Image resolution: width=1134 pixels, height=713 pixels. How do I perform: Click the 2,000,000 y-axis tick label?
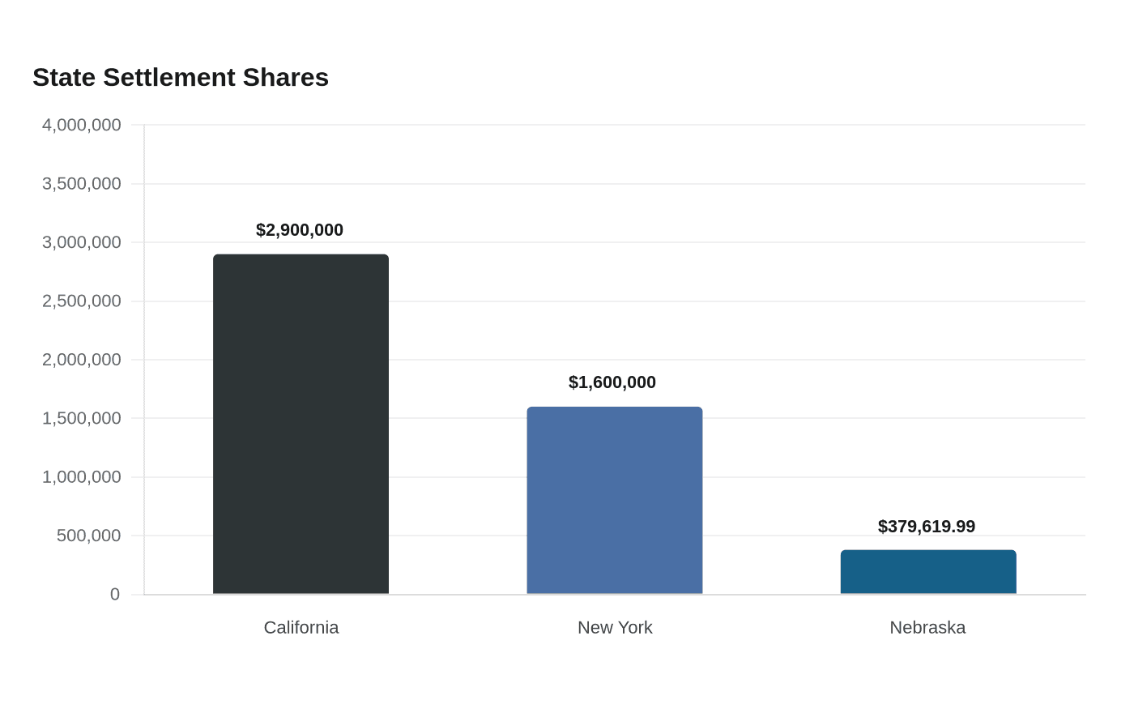coord(82,360)
